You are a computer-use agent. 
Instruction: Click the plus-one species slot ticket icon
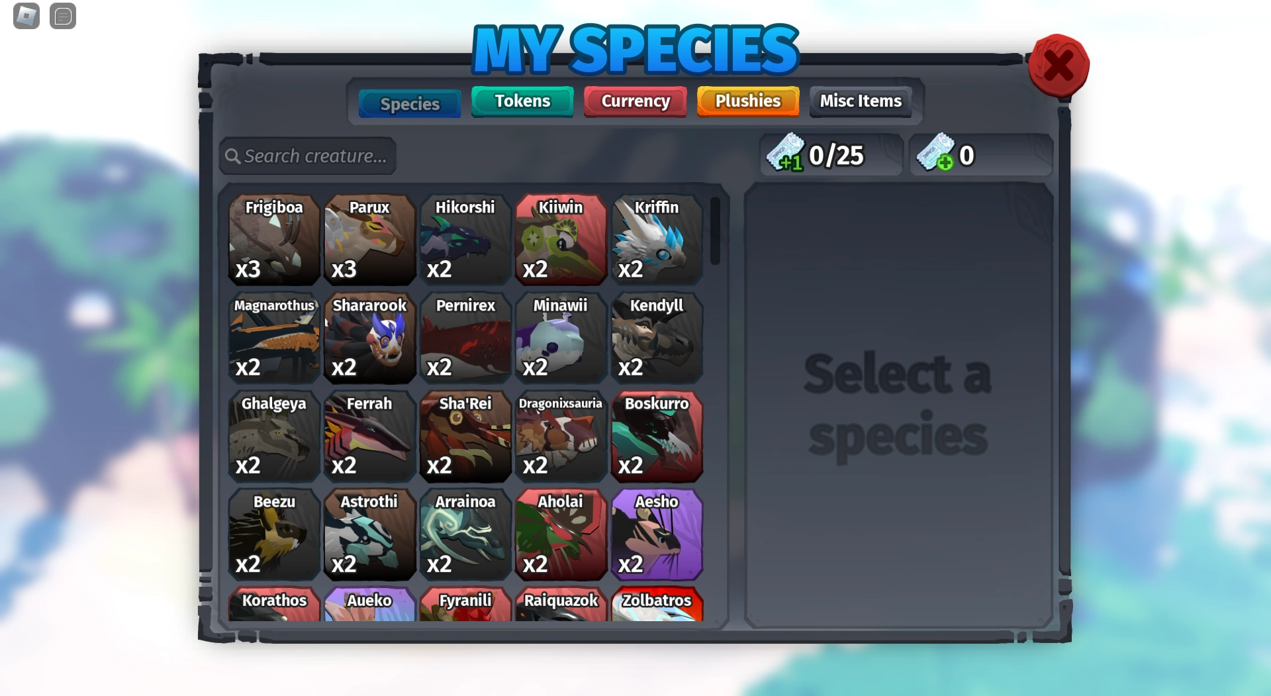click(x=785, y=153)
